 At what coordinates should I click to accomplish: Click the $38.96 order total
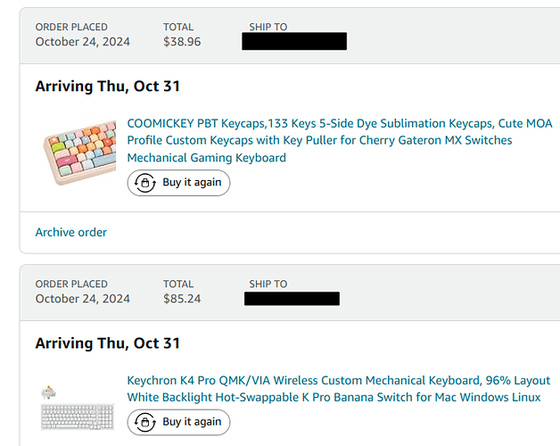pos(182,42)
